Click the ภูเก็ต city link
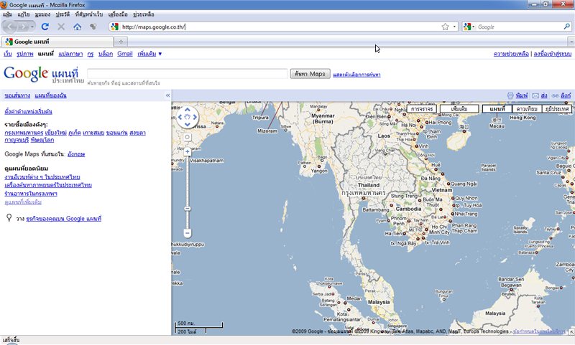 [75, 133]
